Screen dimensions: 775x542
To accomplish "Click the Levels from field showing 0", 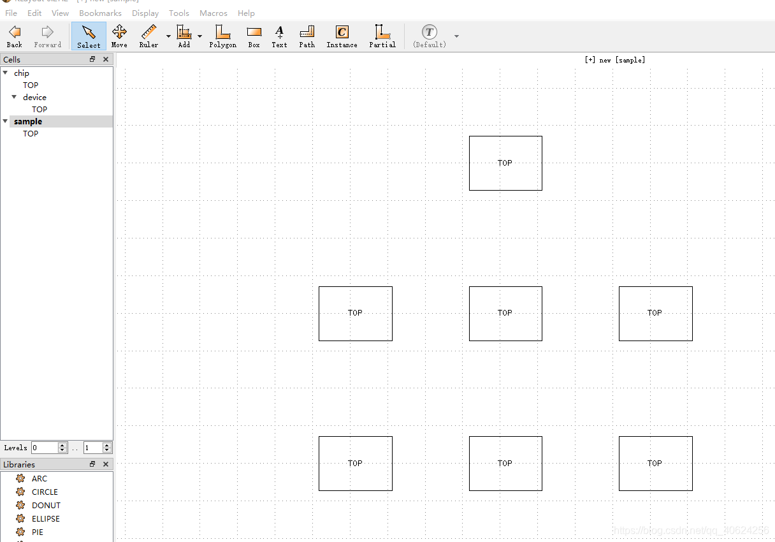I will [x=45, y=448].
